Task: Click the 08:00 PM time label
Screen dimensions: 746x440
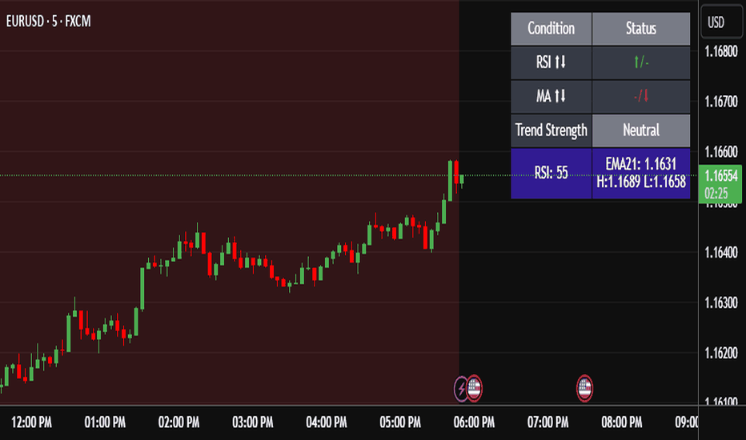Action: click(x=622, y=422)
